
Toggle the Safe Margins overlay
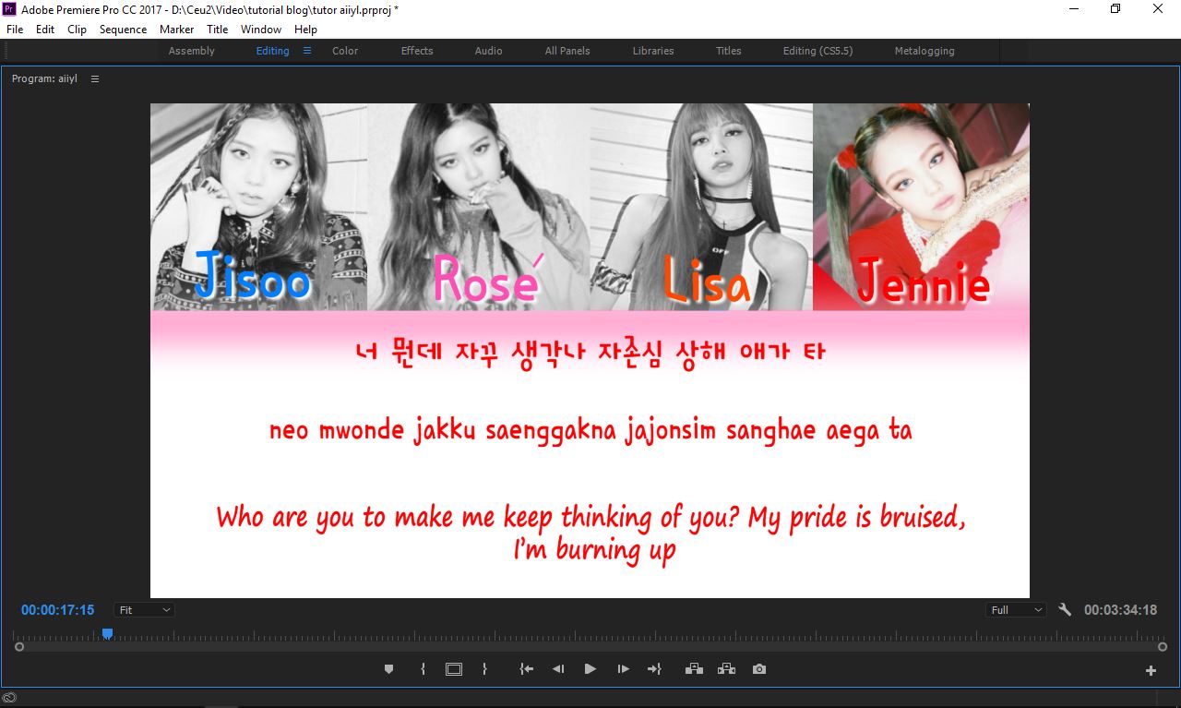(x=454, y=669)
